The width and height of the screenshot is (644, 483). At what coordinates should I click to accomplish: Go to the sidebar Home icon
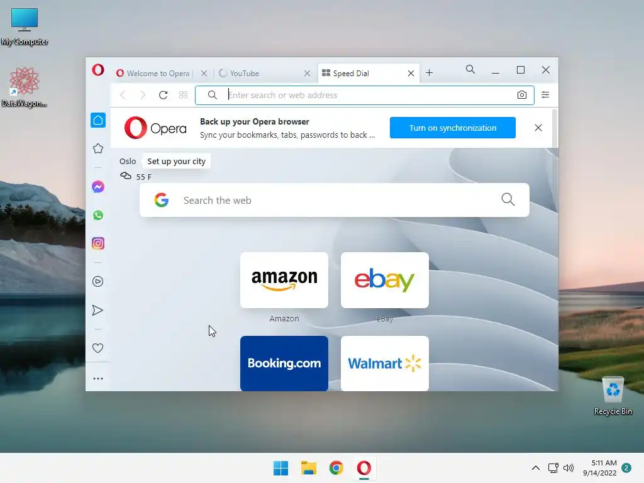[x=97, y=120]
